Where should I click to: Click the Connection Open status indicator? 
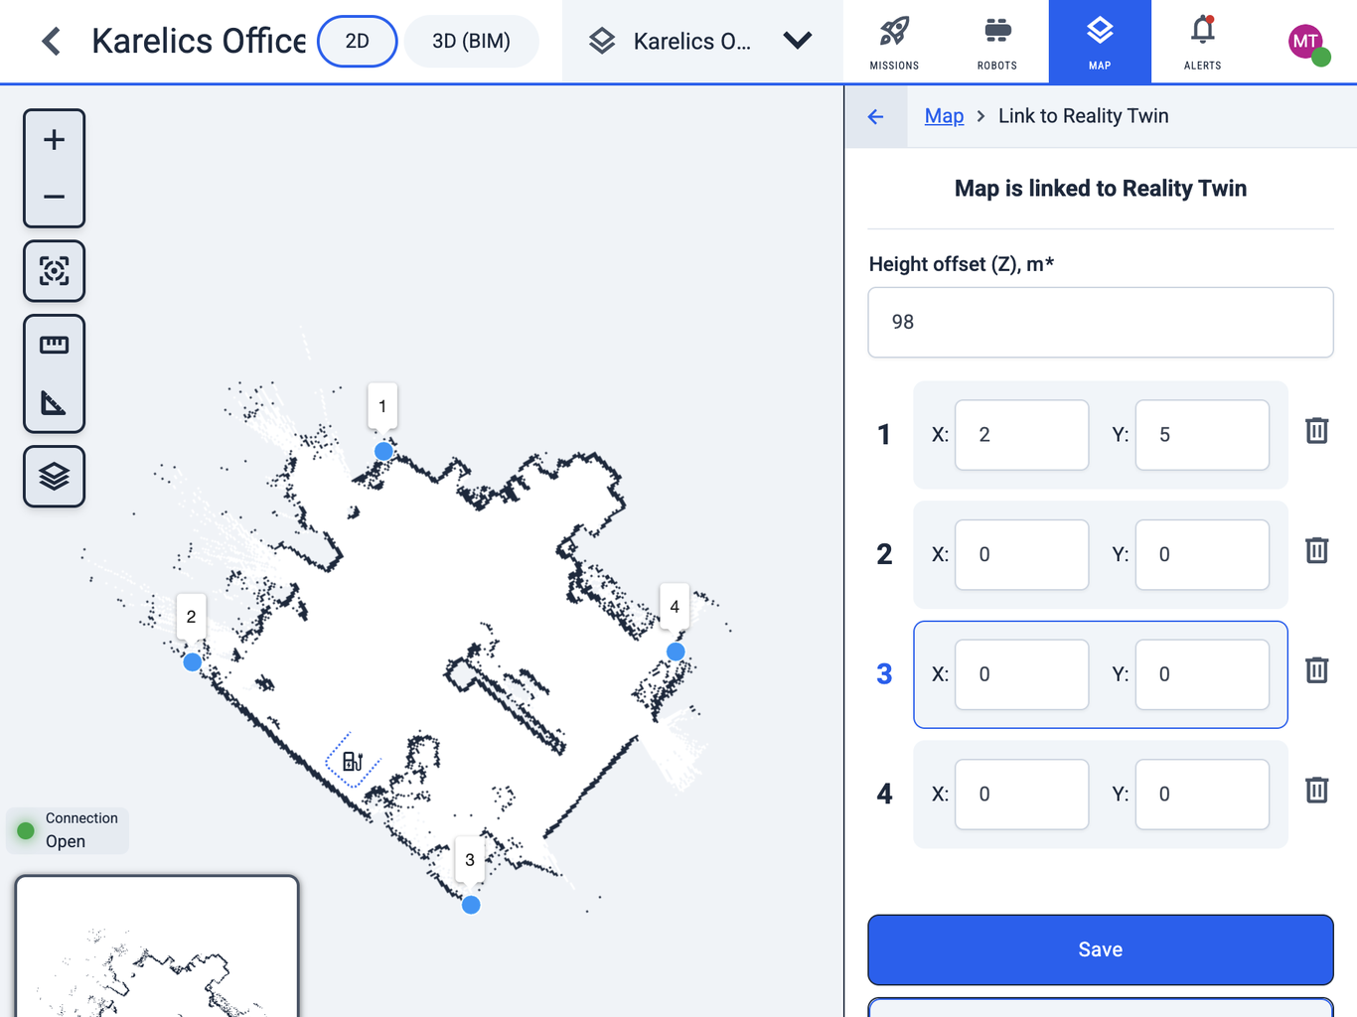(x=68, y=830)
